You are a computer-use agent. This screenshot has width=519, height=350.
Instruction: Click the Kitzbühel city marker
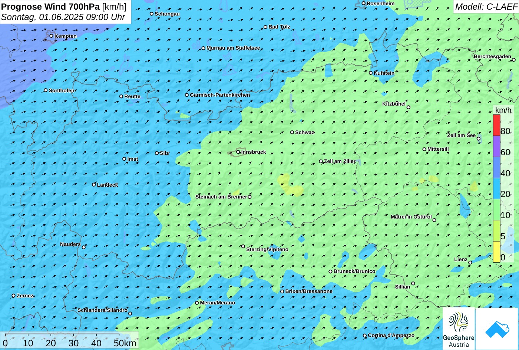pos(409,107)
